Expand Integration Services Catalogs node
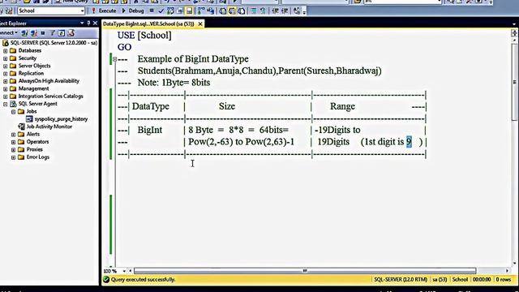This screenshot has width=519, height=292. pyautogui.click(x=6, y=97)
